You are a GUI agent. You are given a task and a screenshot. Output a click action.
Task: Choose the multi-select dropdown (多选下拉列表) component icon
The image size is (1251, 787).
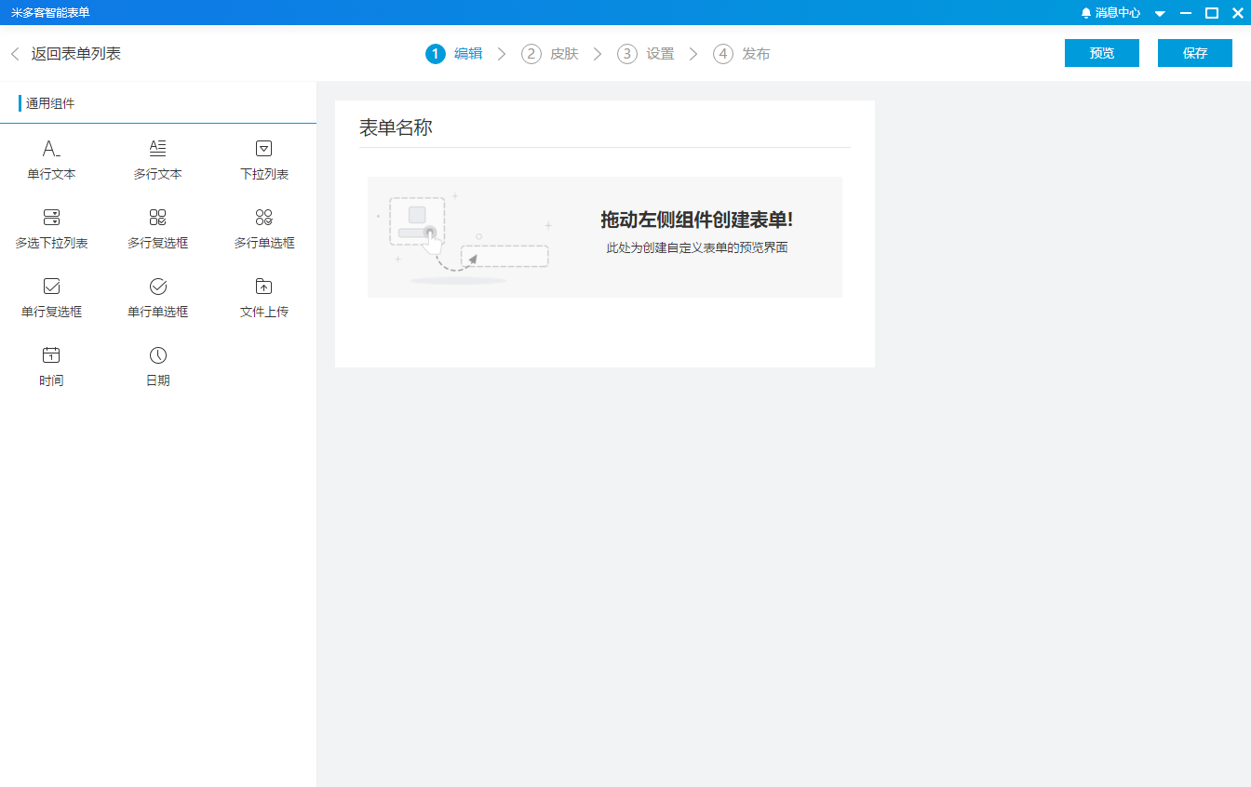coord(51,218)
